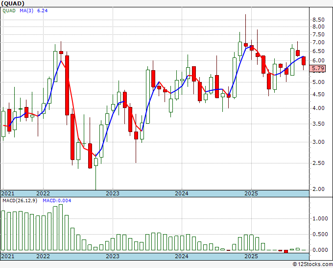
Task: Click the tallest MACD histogram bar in 2022
Action: pos(61,227)
